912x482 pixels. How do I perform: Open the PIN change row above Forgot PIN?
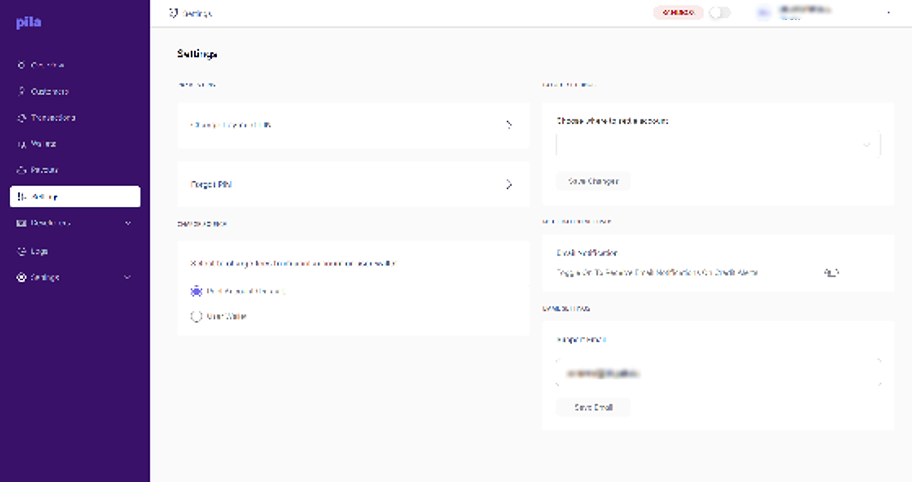tap(353, 125)
